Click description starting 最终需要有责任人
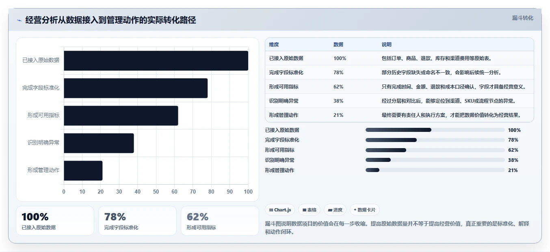 pos(451,115)
